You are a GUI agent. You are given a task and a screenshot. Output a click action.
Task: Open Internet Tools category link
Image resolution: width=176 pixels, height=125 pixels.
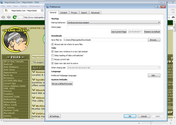tap(12, 96)
